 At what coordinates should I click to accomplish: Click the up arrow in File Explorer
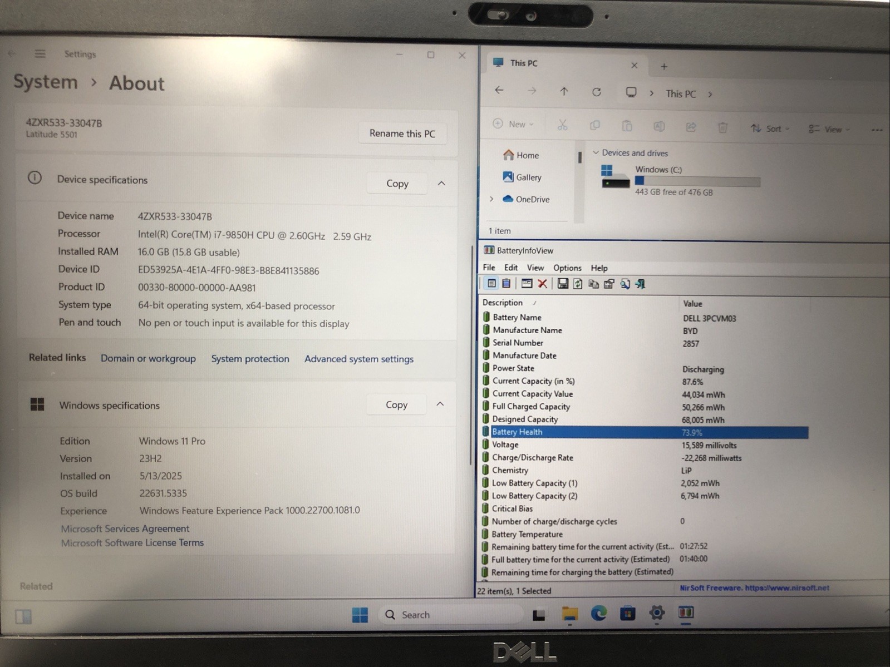tap(564, 91)
